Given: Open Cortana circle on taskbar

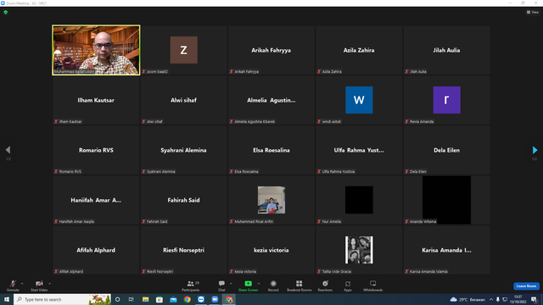Looking at the screenshot, I should pos(118,299).
